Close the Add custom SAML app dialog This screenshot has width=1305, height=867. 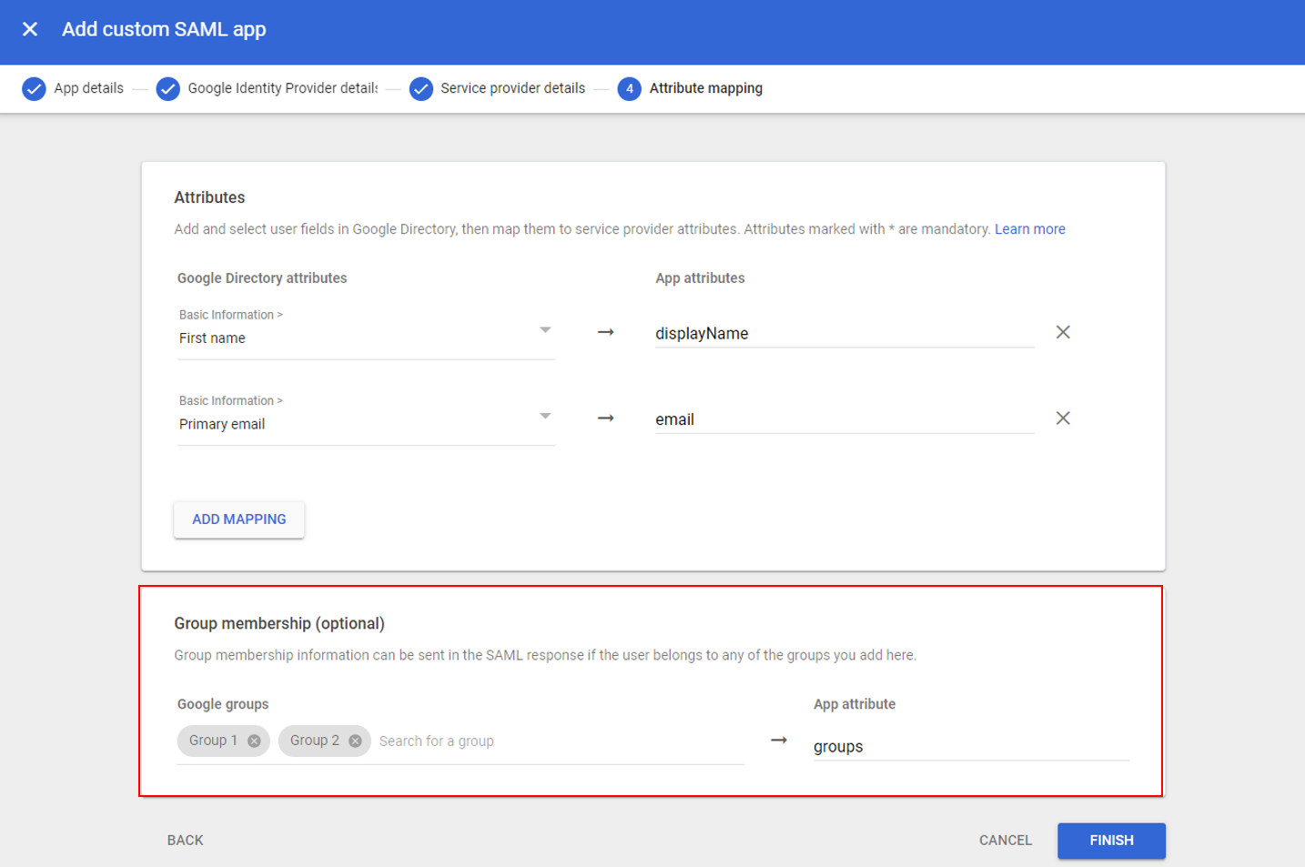[30, 29]
